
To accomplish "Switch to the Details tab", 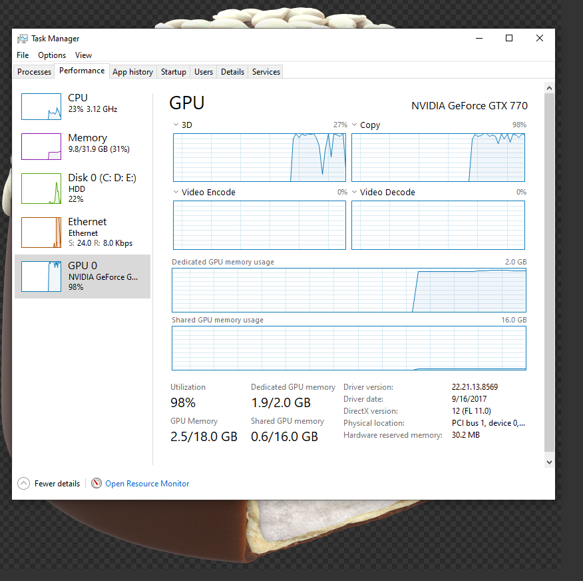I will 232,72.
